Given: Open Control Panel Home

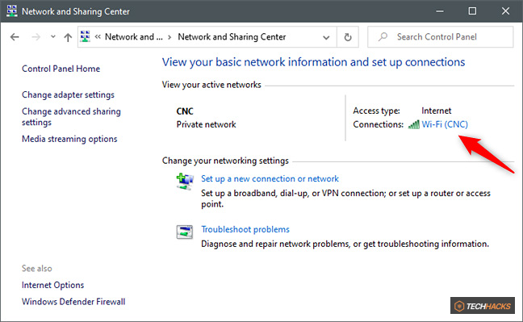Looking at the screenshot, I should tap(61, 69).
